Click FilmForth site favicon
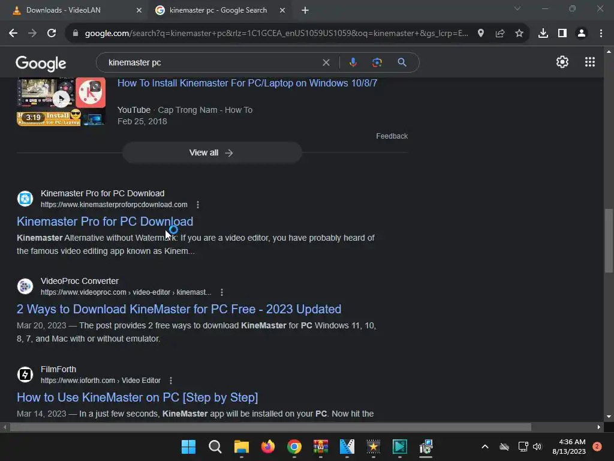Image resolution: width=614 pixels, height=461 pixels. click(25, 375)
